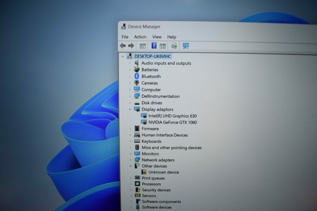Click the Unknown device warning icon
This screenshot has width=317, height=211.
click(x=144, y=172)
